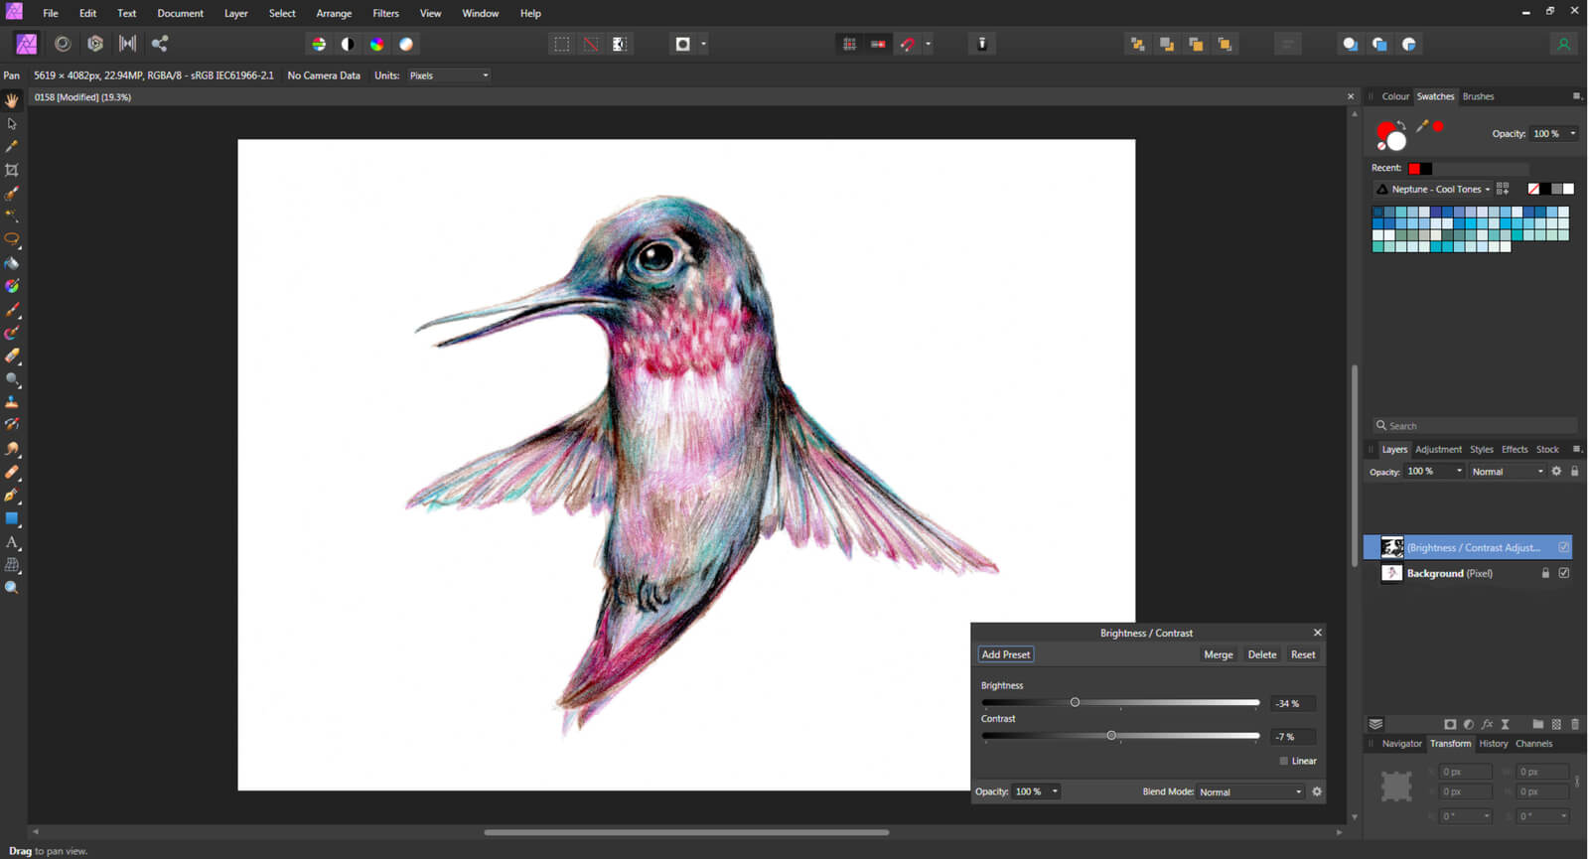Hide the Background layer using its checkbox
This screenshot has height=859, width=1589.
coord(1564,573)
